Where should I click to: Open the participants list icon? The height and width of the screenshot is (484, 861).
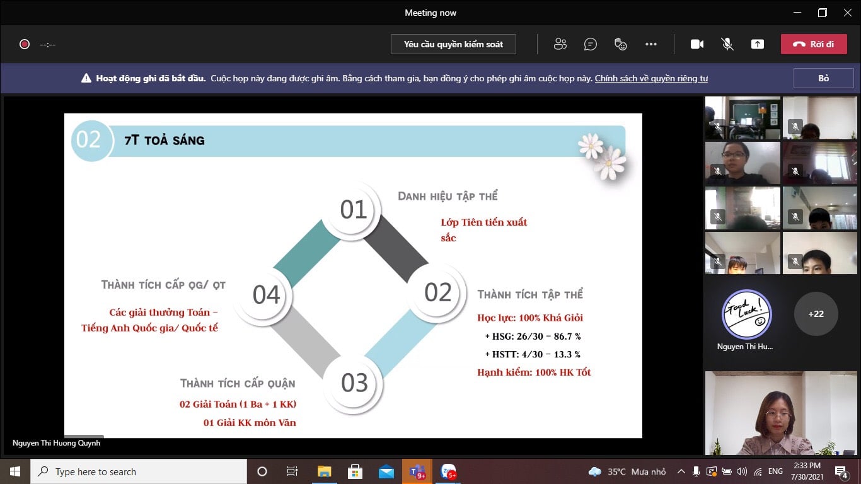(560, 44)
